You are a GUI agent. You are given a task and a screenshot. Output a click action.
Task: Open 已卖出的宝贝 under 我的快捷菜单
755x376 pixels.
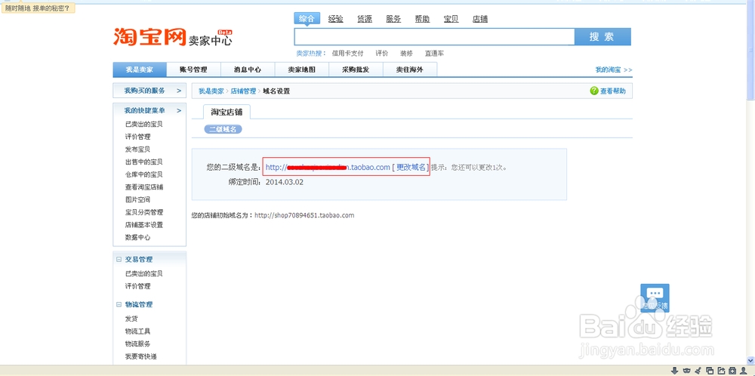point(144,125)
